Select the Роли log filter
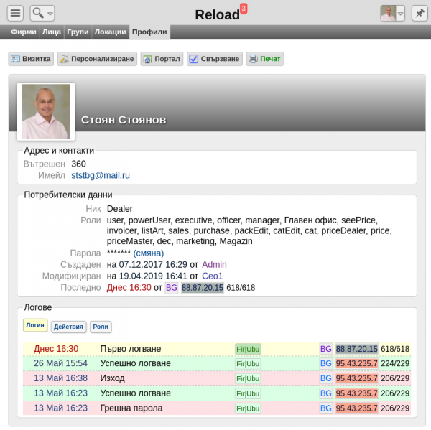 101,327
